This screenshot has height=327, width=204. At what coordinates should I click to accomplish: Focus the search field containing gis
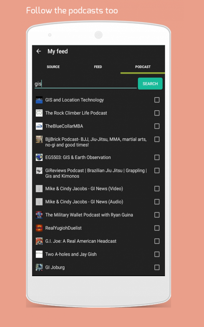pyautogui.click(x=85, y=84)
